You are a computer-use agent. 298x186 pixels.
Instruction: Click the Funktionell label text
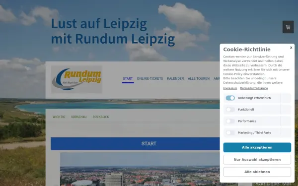pos(246,110)
